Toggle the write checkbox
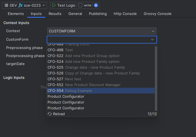Viewport: 196px width, 137px height. click(80, 5)
